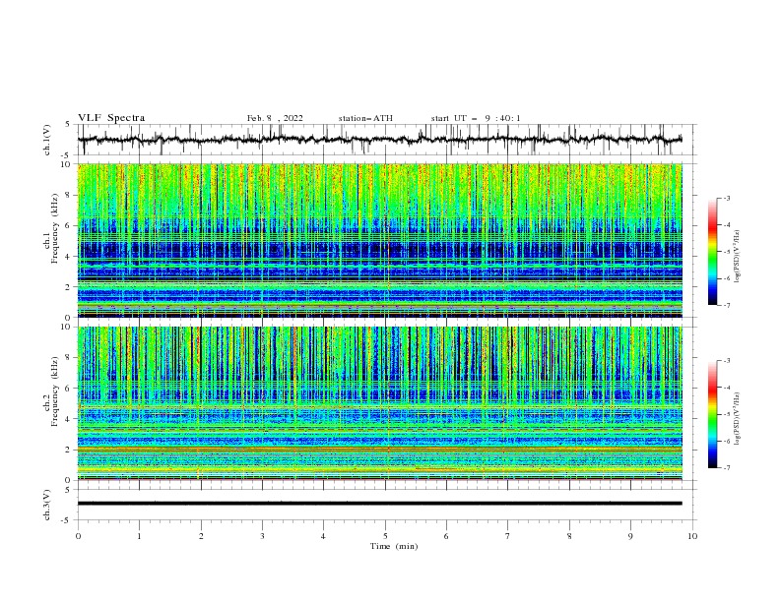This screenshot has height=602, width=780.
Task: Click the lower color scale bar
Action: click(713, 414)
